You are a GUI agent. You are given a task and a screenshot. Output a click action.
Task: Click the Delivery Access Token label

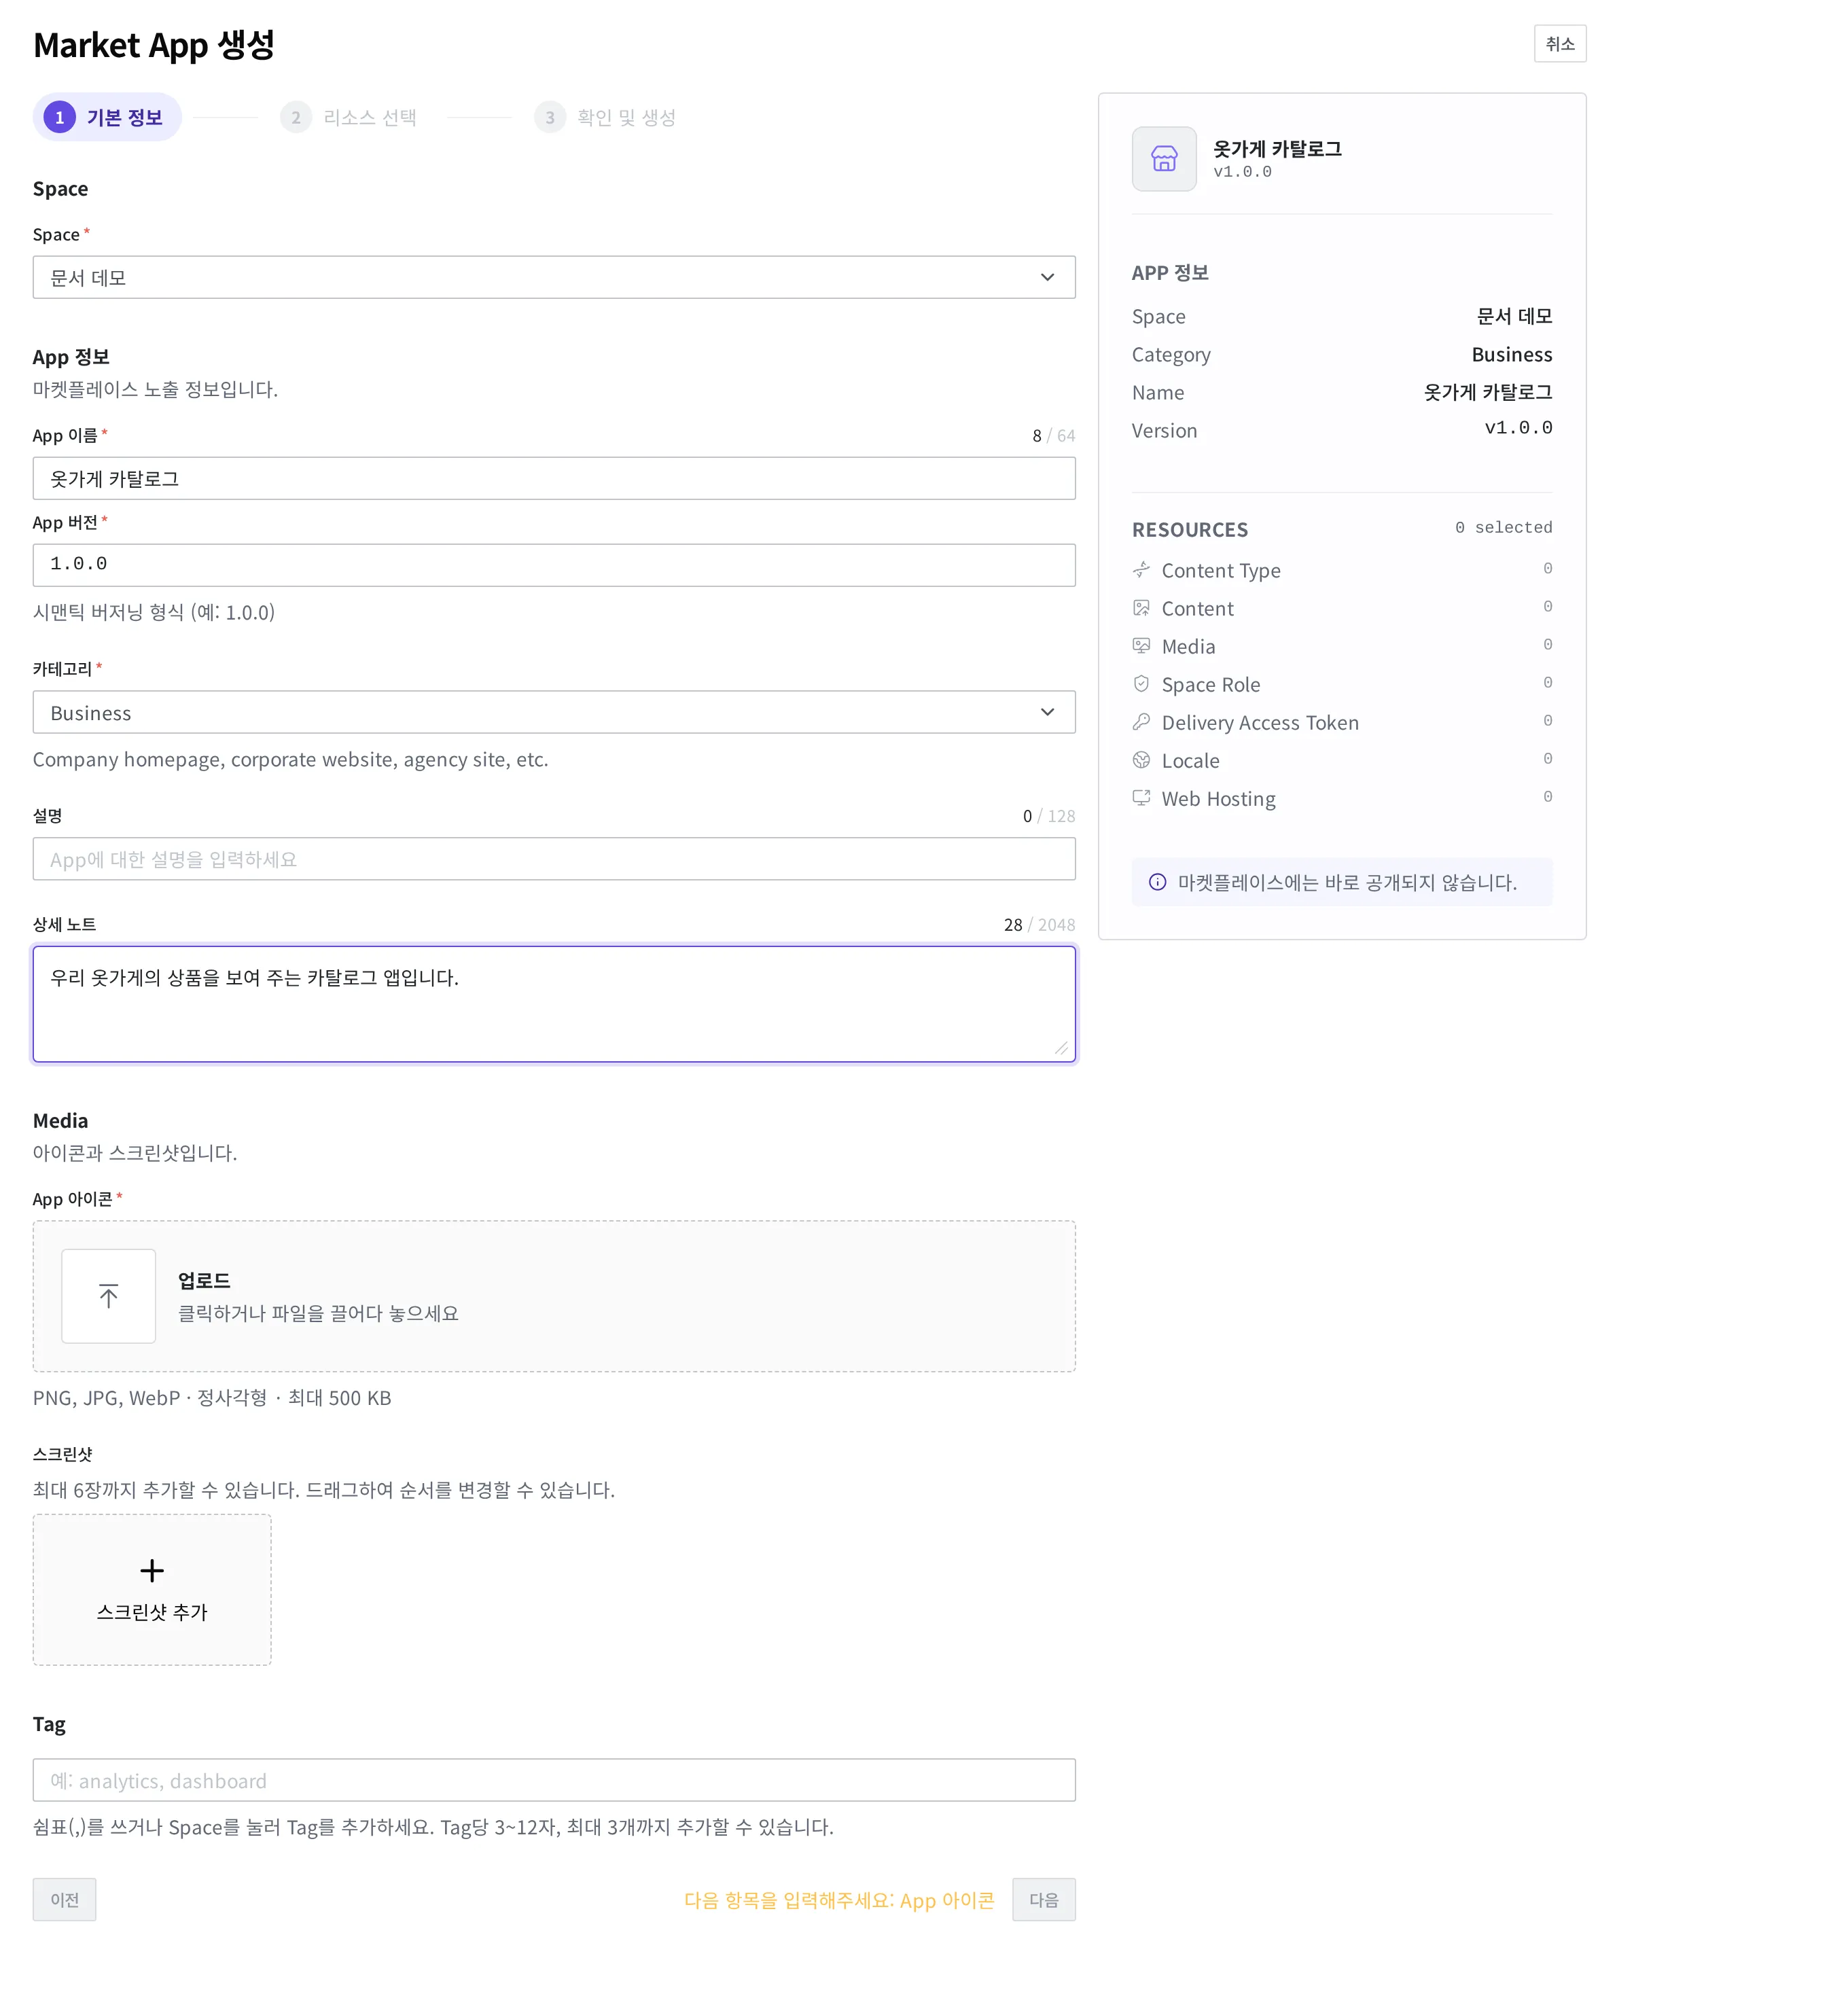(1260, 722)
